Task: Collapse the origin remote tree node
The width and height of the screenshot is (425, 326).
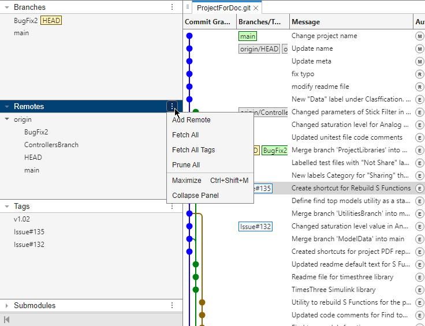Action: click(7, 119)
